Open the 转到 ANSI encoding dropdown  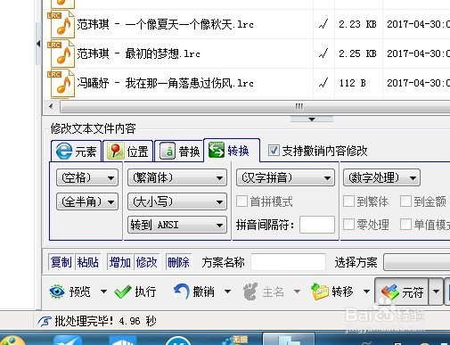tap(177, 225)
